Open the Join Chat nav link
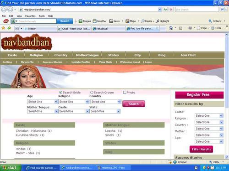229x171 pixels. tap(188, 55)
